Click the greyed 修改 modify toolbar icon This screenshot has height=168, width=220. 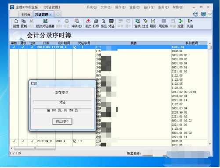pyautogui.click(x=31, y=23)
